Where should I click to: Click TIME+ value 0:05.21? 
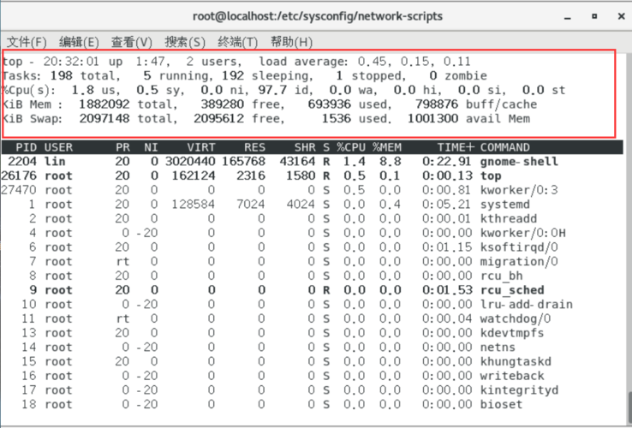[x=446, y=205]
